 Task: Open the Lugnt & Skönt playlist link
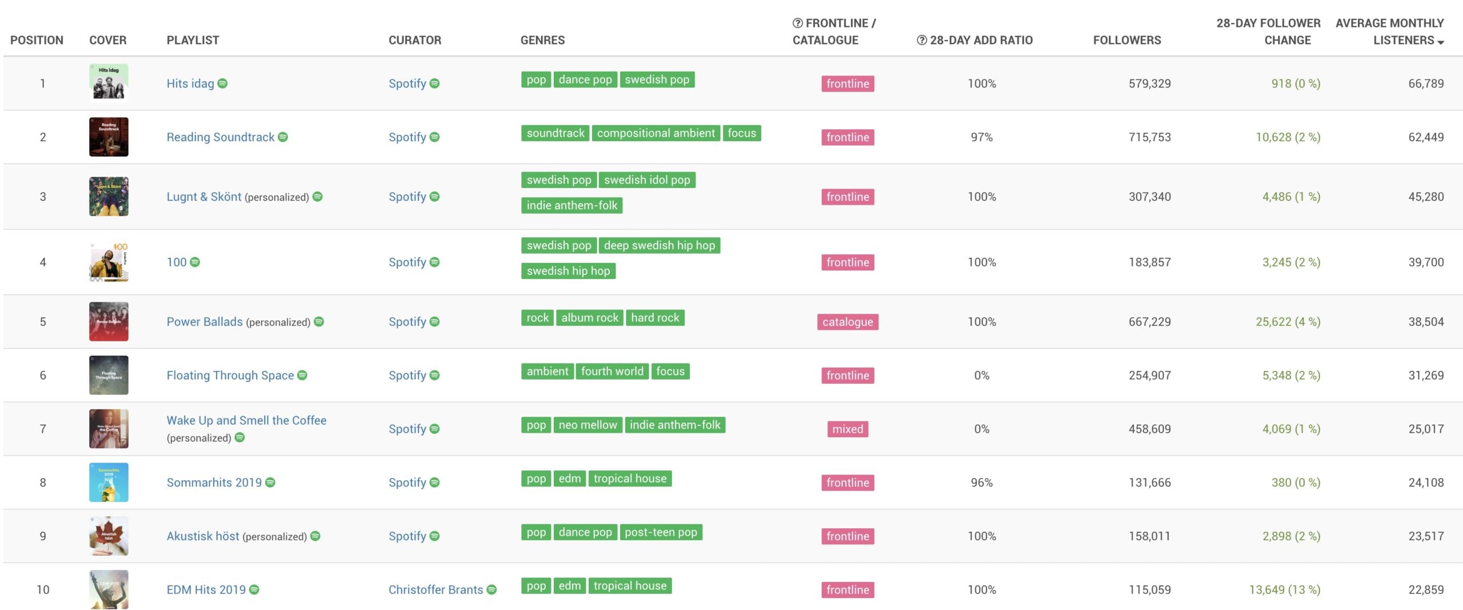204,197
